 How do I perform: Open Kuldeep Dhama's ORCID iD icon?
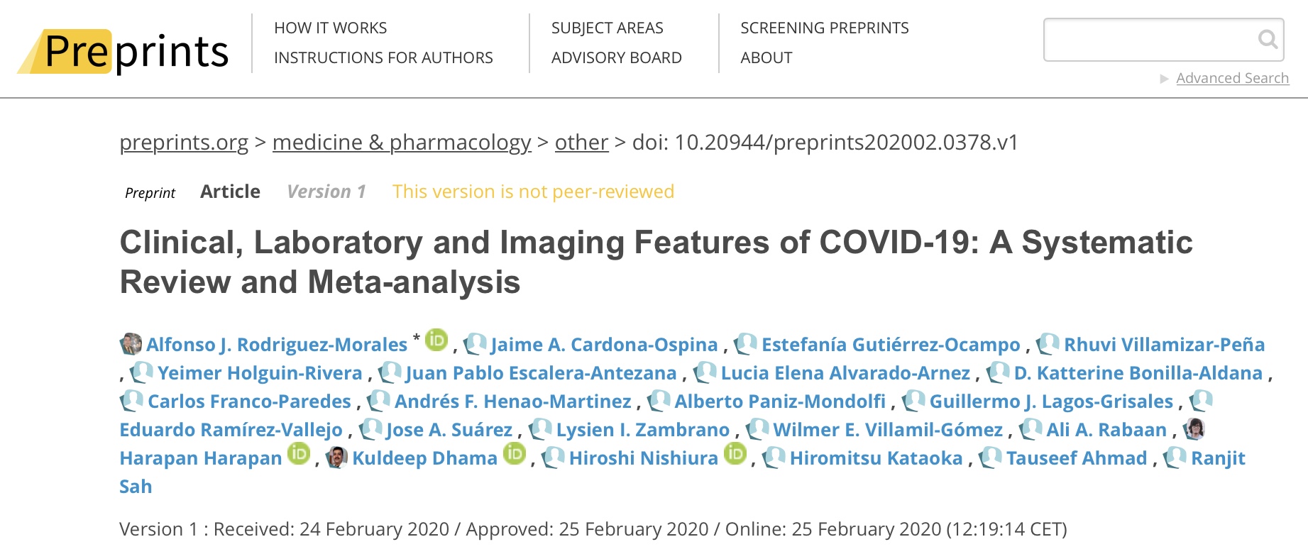coord(515,453)
